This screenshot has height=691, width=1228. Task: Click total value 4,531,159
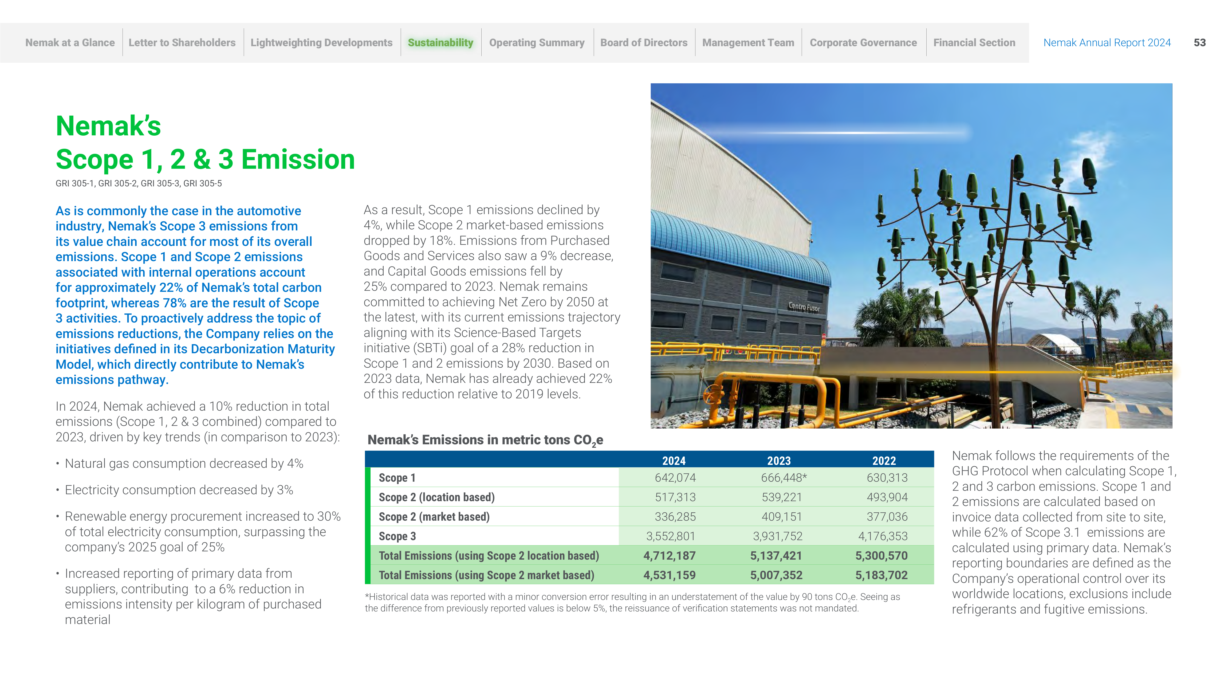tap(670, 575)
